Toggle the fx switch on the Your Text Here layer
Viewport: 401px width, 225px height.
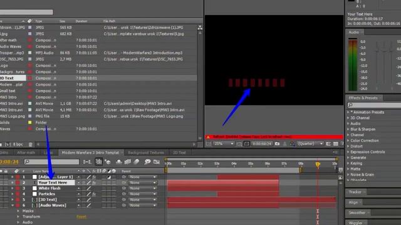pyautogui.click(x=94, y=182)
